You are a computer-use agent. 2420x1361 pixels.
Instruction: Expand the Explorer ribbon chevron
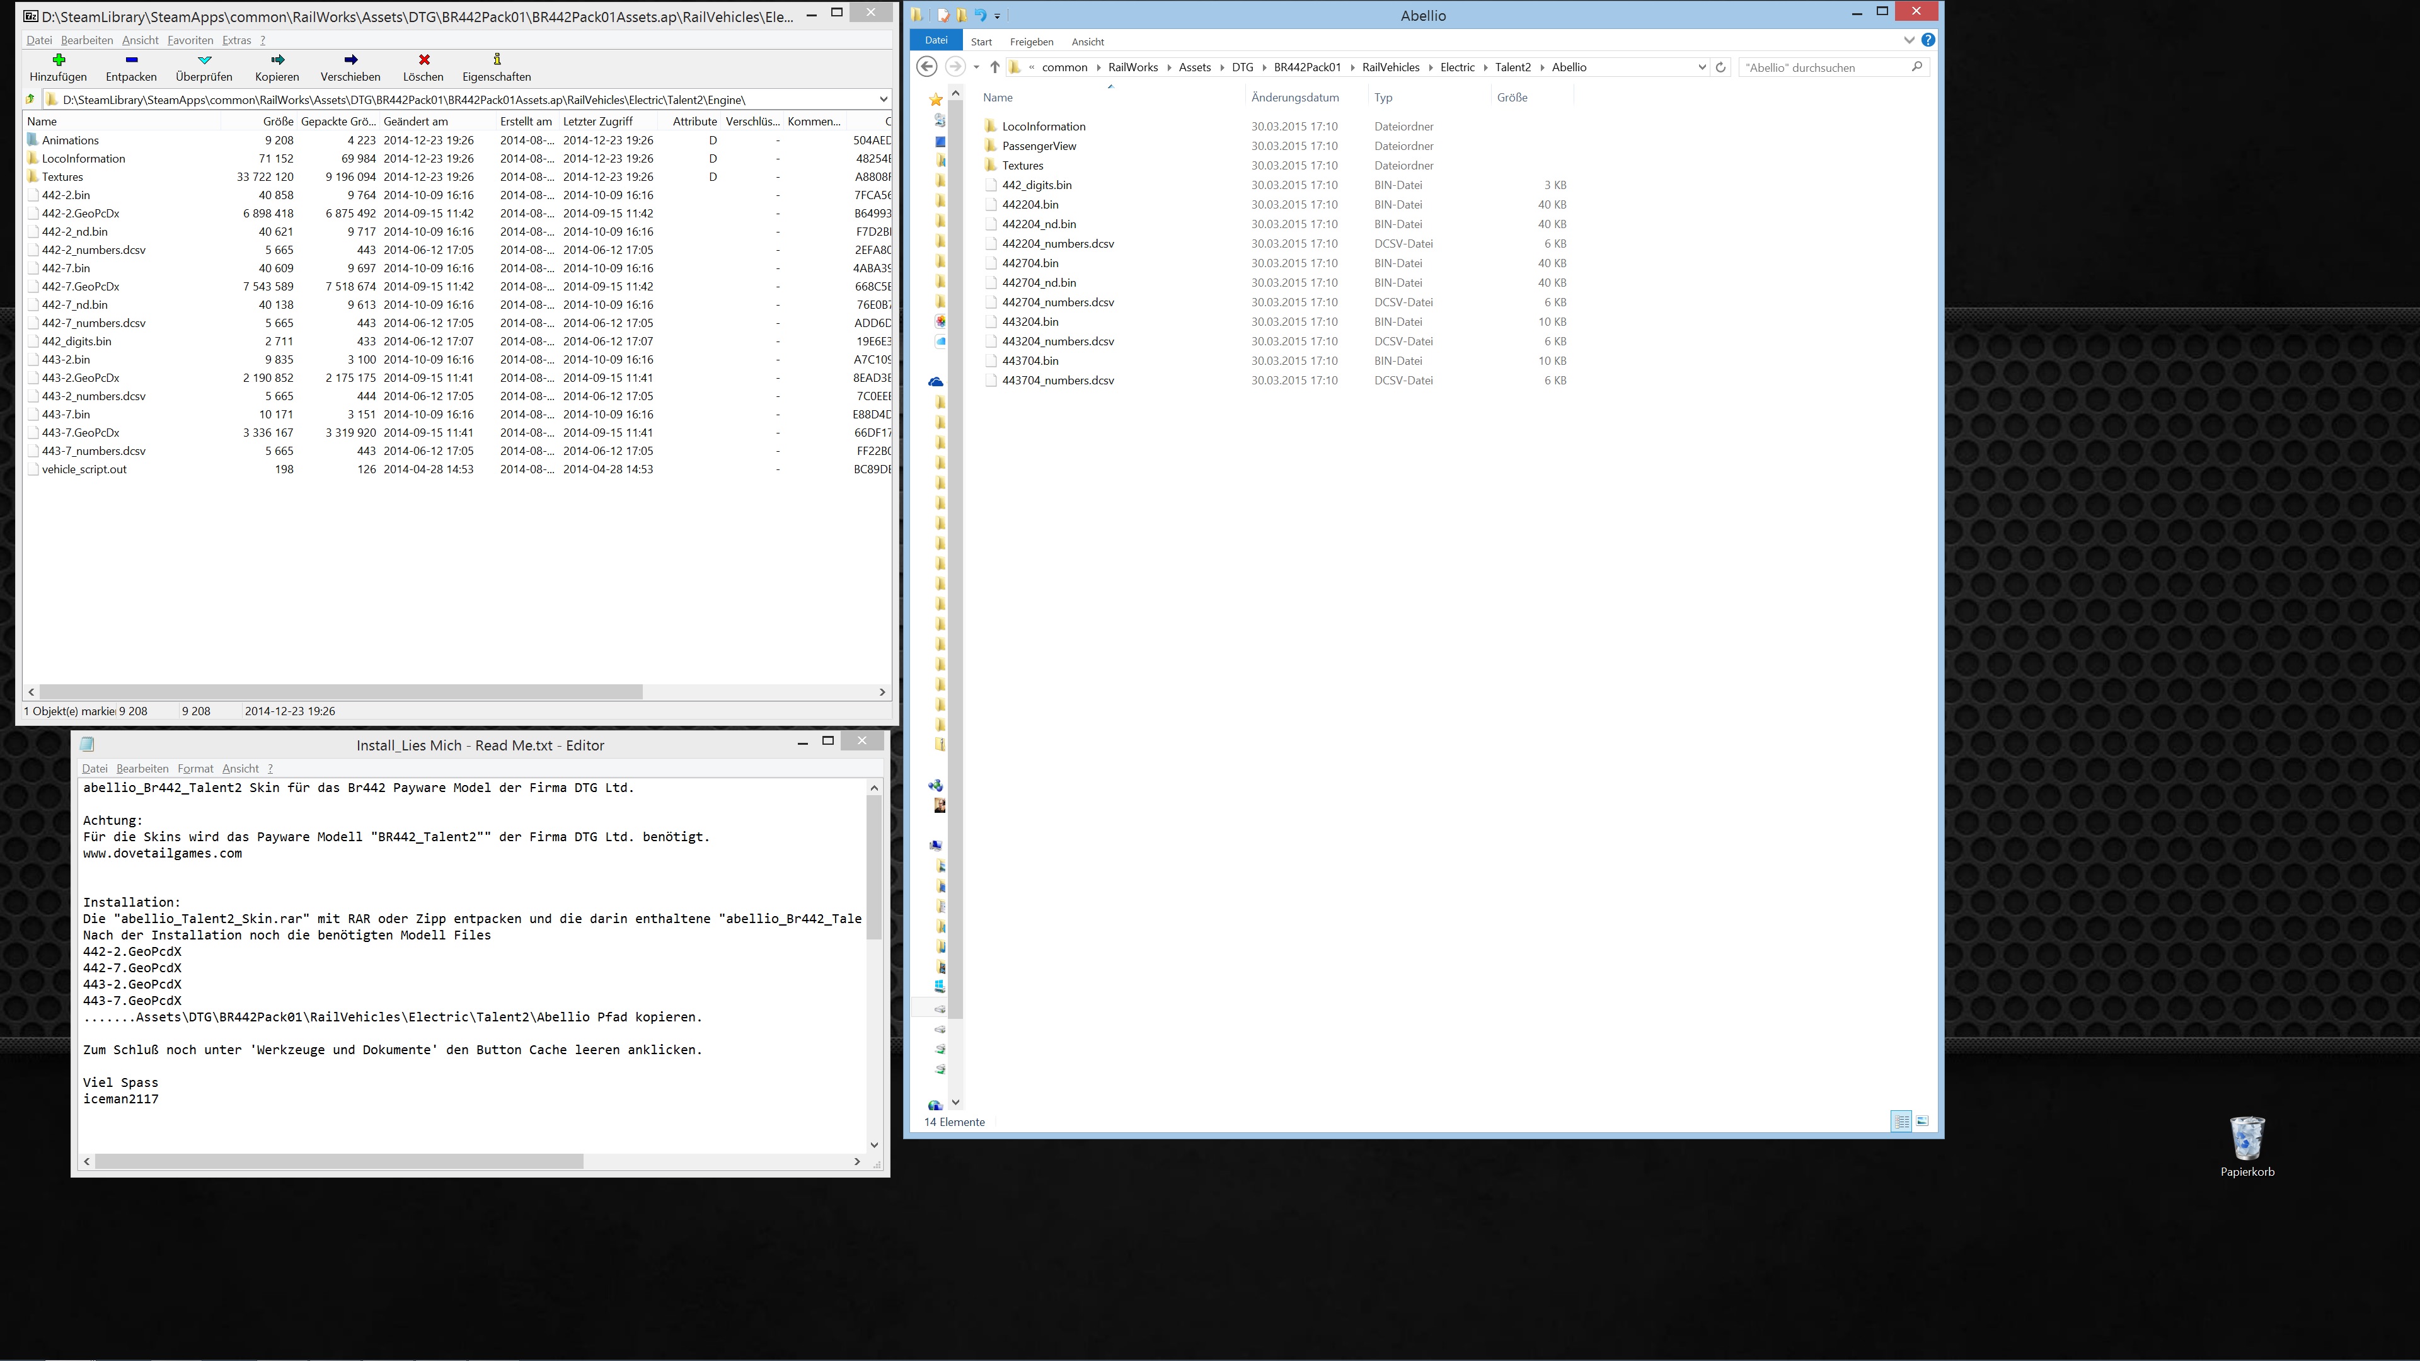(1908, 40)
